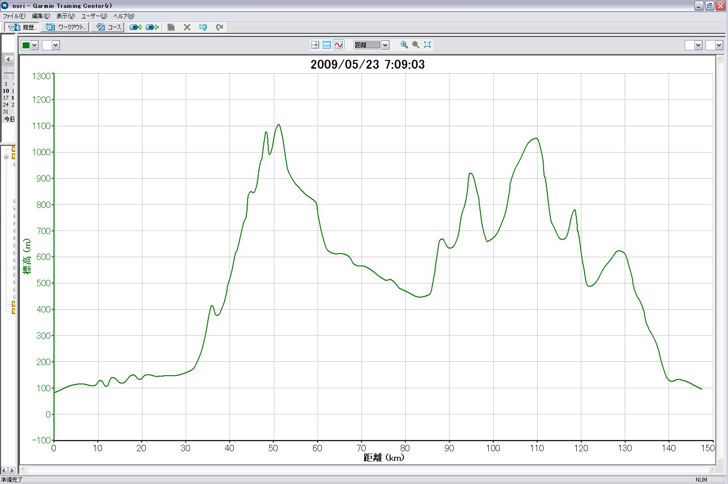Image resolution: width=728 pixels, height=484 pixels.
Task: Click the chart vertical scrollbar up arrow
Action: [x=720, y=59]
